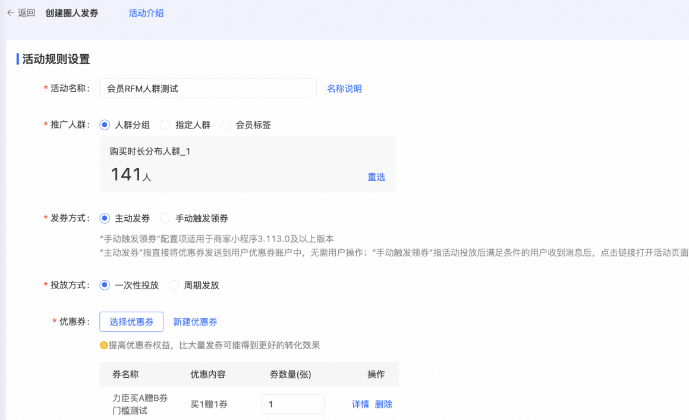
Task: Click the back arrow icon next to 返回
Action: pos(11,13)
